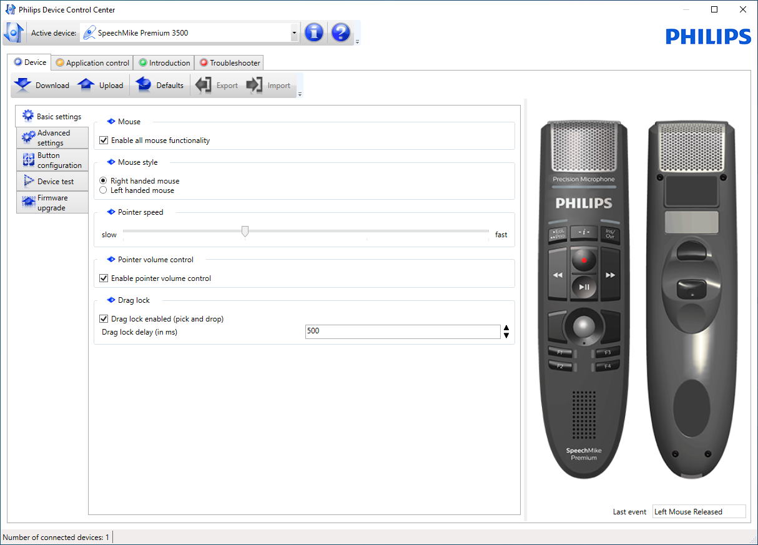
Task: Click the Drag lock delay input field
Action: pyautogui.click(x=403, y=331)
